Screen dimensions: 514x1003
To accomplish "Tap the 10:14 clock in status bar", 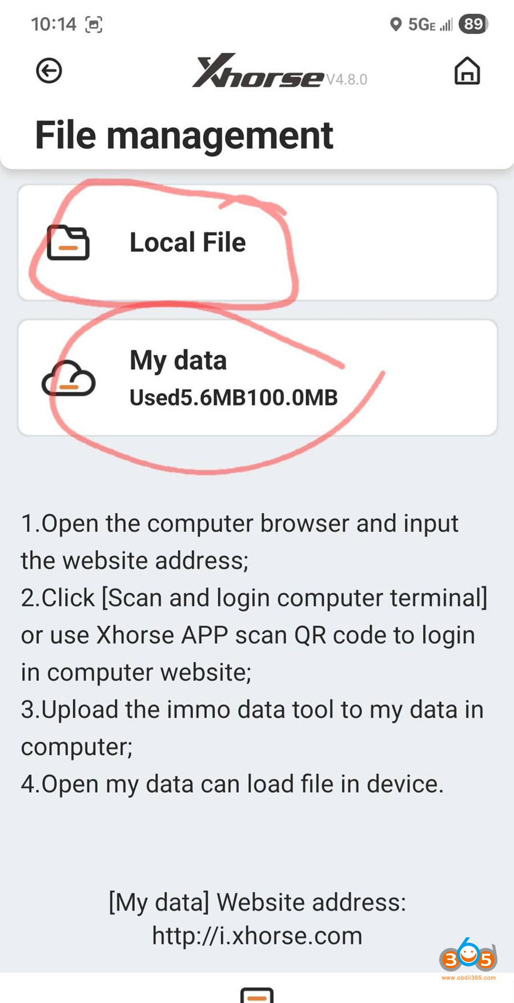I will tap(53, 24).
